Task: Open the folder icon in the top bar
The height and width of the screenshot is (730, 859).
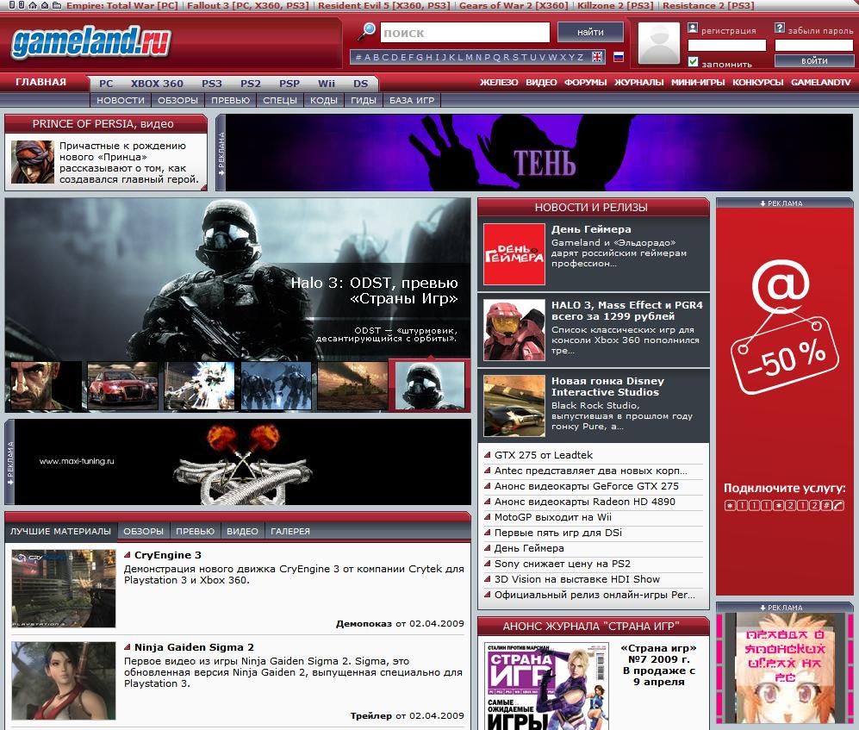Action: coord(57,6)
